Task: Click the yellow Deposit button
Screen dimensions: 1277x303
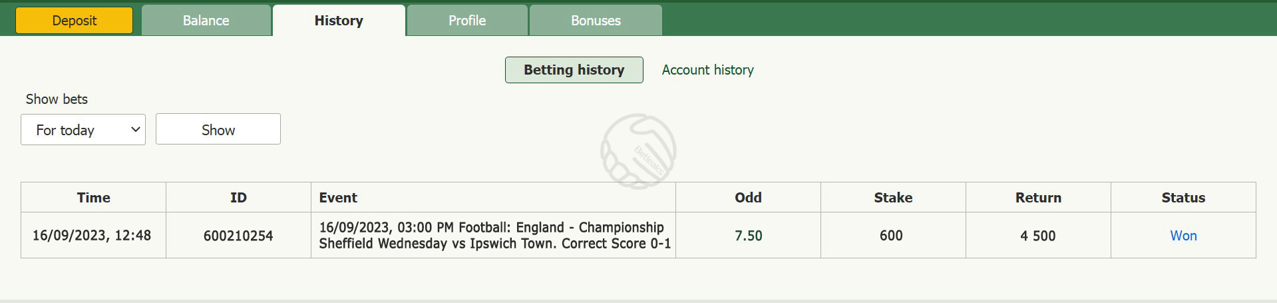Action: point(74,21)
